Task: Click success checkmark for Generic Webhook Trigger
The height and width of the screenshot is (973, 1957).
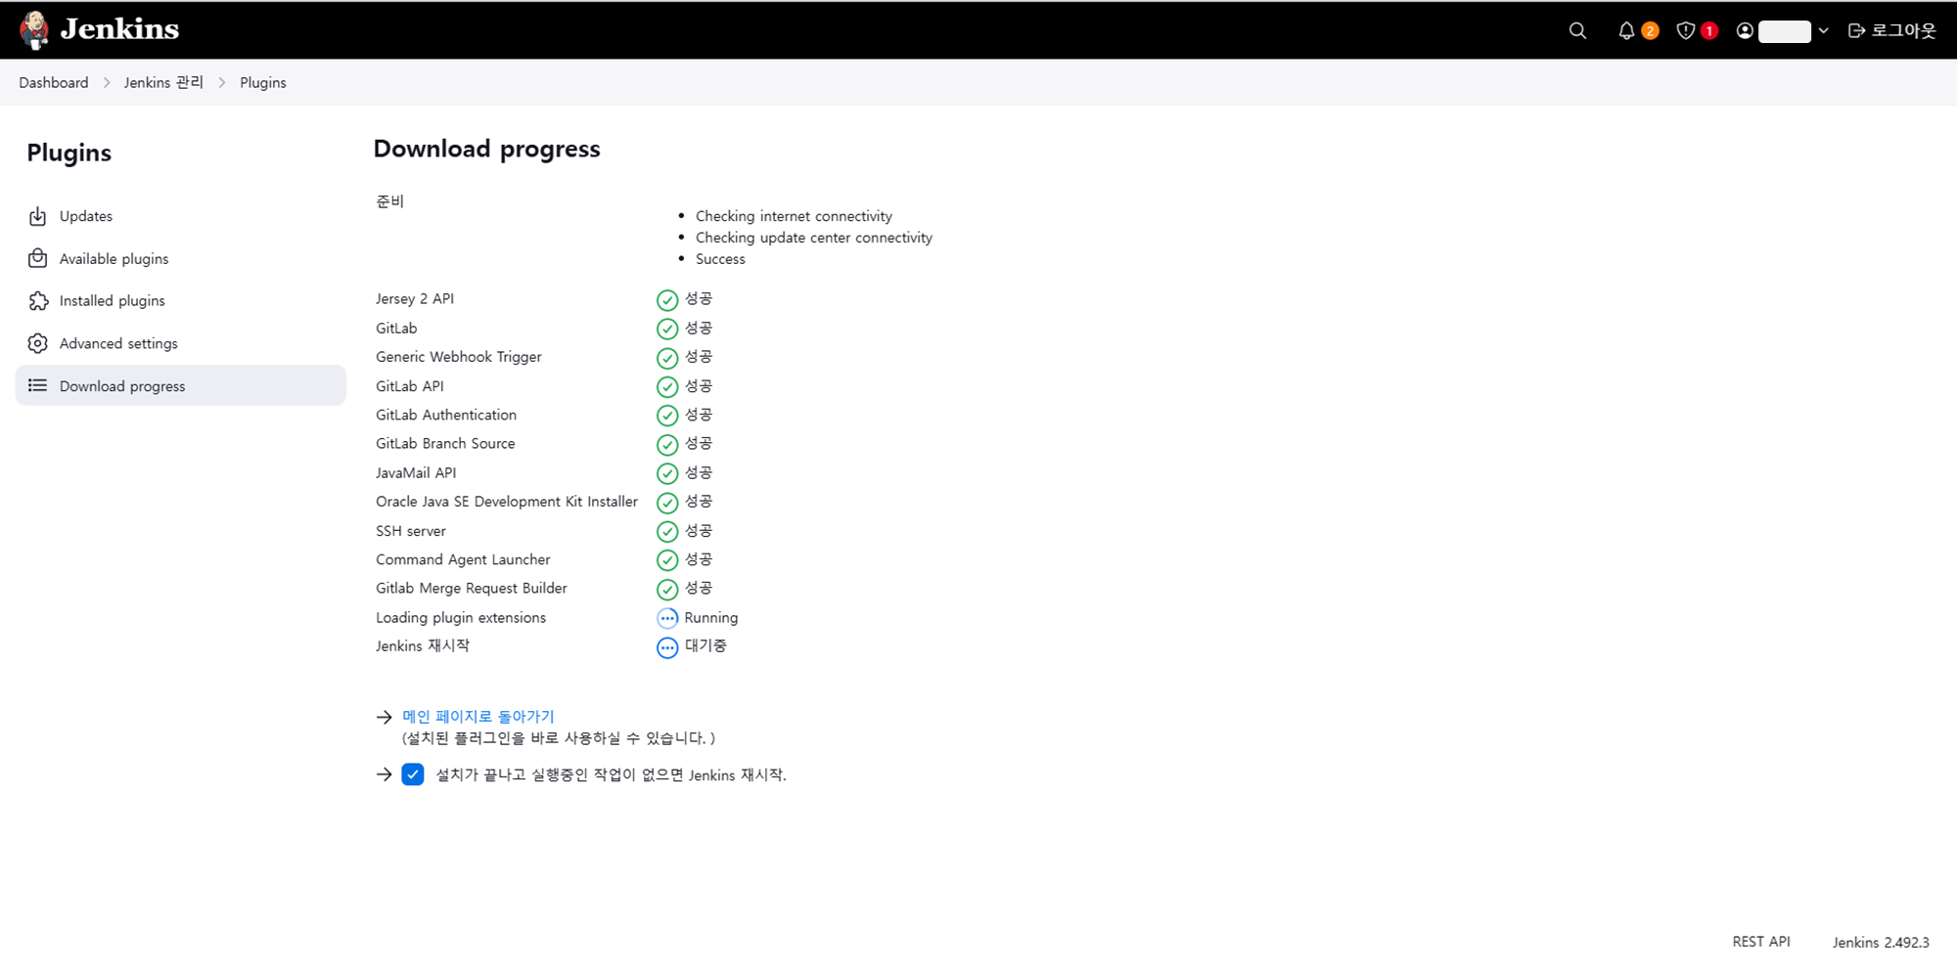Action: [667, 358]
